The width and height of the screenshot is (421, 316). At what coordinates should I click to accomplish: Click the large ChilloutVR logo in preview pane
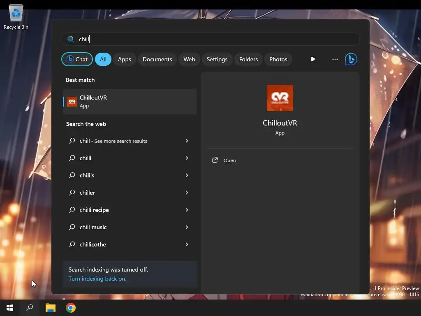280,98
